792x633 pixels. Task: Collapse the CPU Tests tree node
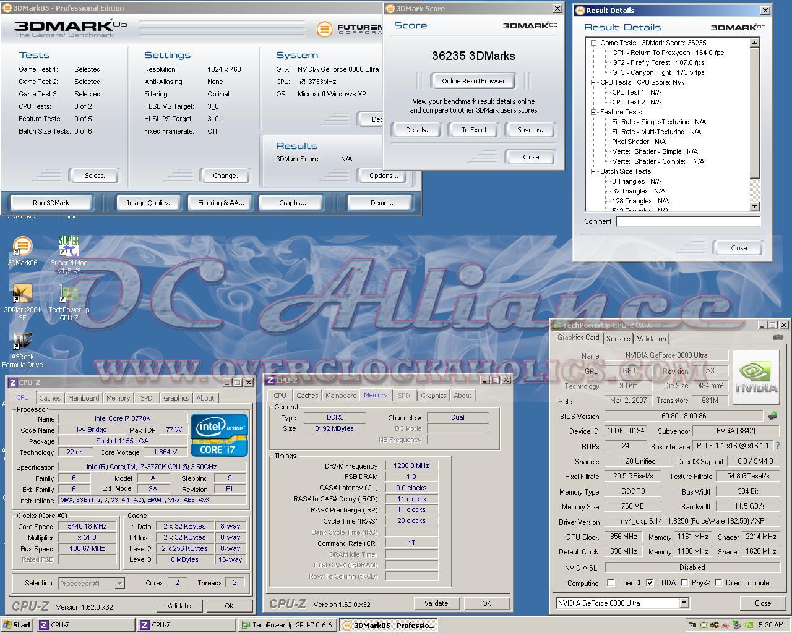(x=593, y=82)
